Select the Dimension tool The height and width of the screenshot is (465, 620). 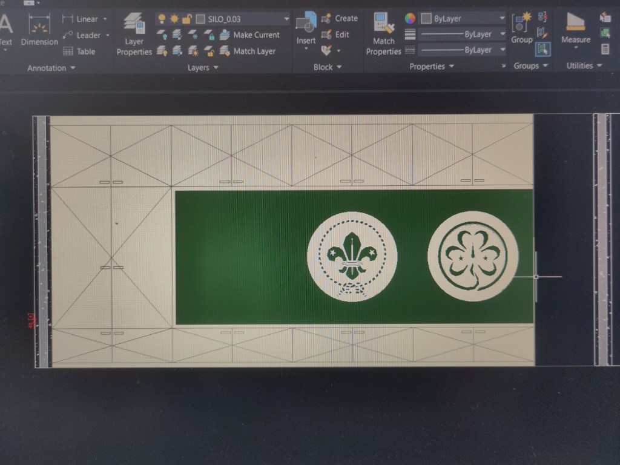tap(39, 30)
